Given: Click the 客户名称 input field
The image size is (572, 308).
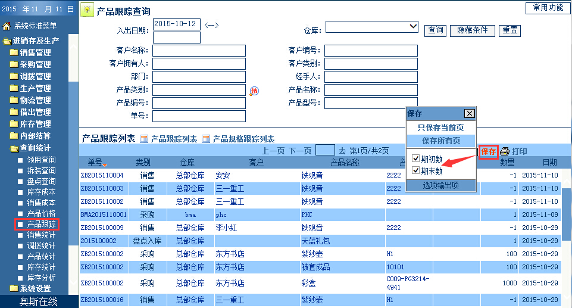Looking at the screenshot, I should (199, 51).
